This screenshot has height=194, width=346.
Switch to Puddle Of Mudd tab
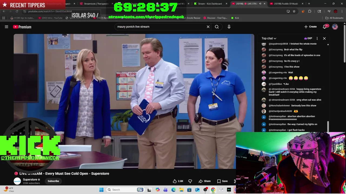287,4
